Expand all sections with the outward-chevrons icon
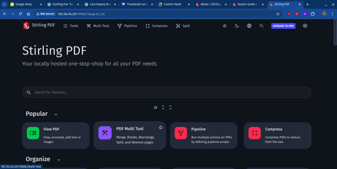 pos(163,108)
